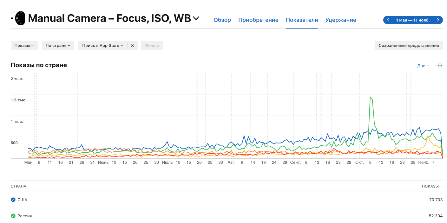Image resolution: width=447 pixels, height=223 pixels.
Task: Toggle the Россия country checkbox
Action: [x=13, y=216]
